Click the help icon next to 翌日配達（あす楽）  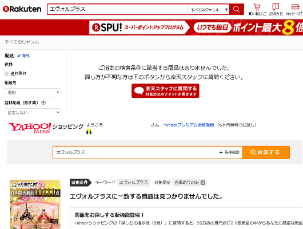[x=43, y=102]
